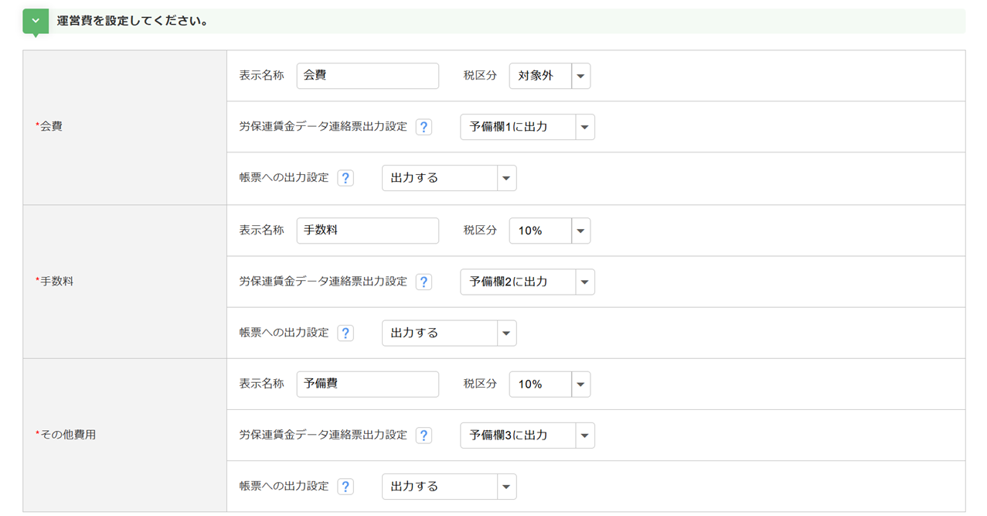The width and height of the screenshot is (987, 516).
Task: Click help icon for 手数料 帳票への出力設定
Action: point(345,333)
